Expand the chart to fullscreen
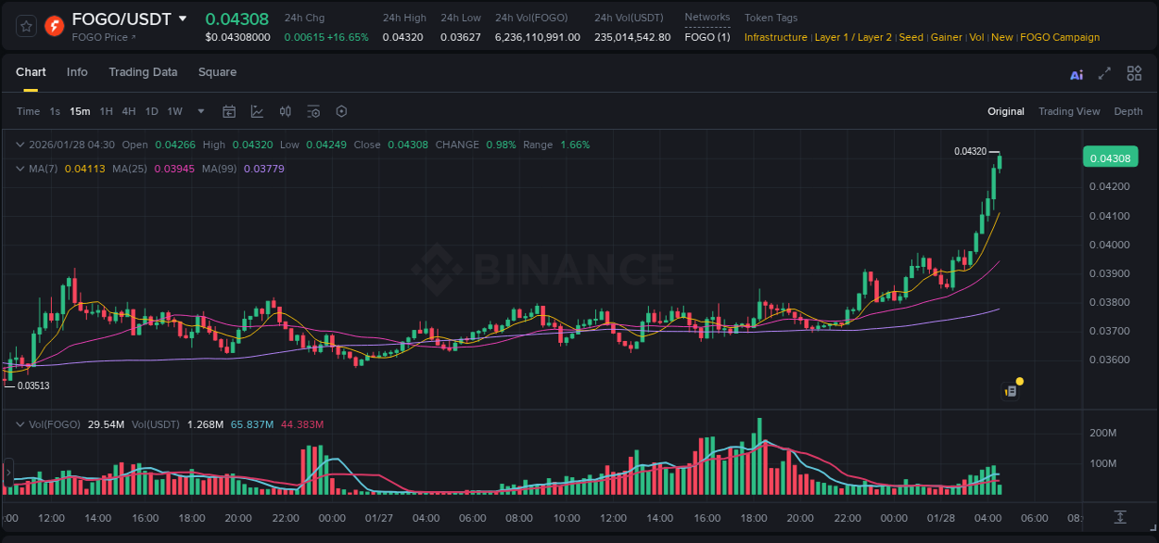The width and height of the screenshot is (1159, 543). pyautogui.click(x=1103, y=73)
